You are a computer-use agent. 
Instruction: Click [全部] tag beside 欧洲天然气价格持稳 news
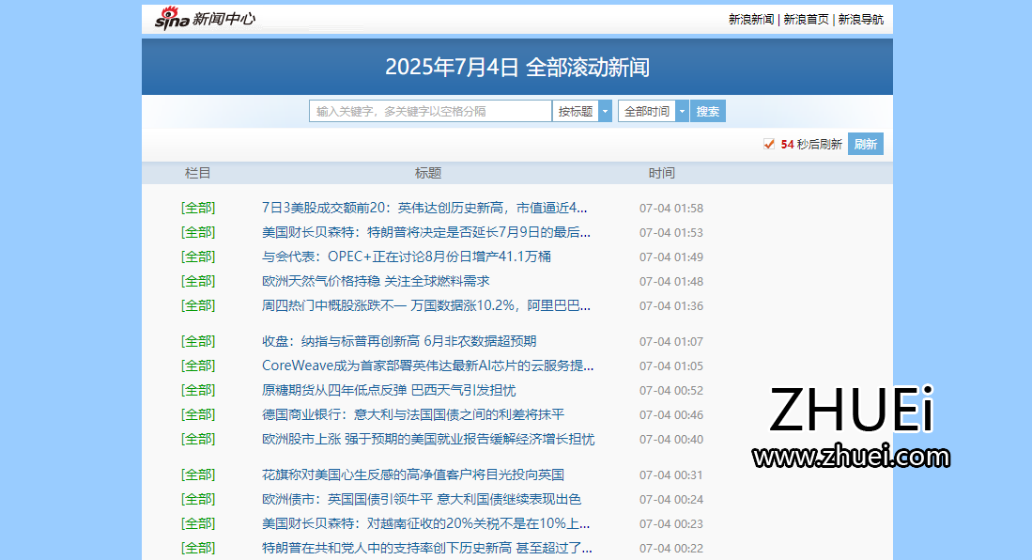[x=198, y=280]
